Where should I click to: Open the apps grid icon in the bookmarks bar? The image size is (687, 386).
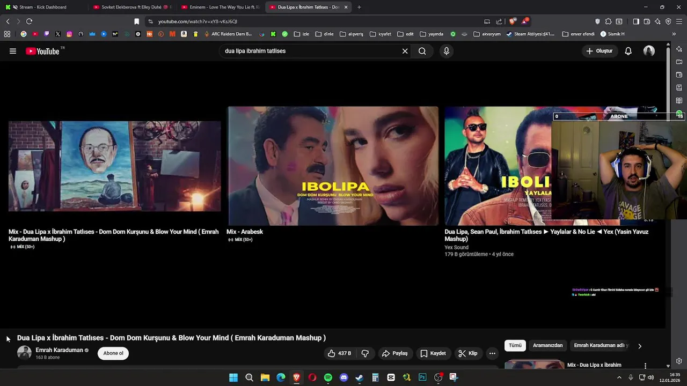7,34
